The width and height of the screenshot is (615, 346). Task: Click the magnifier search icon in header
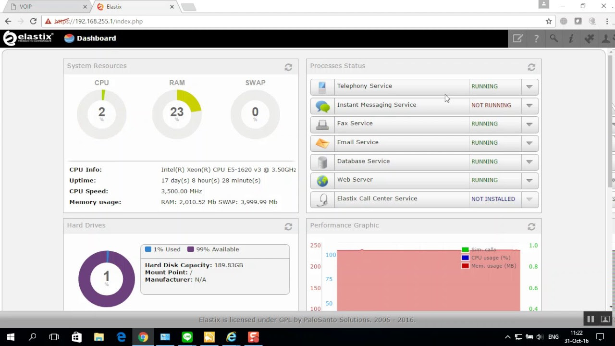click(554, 38)
